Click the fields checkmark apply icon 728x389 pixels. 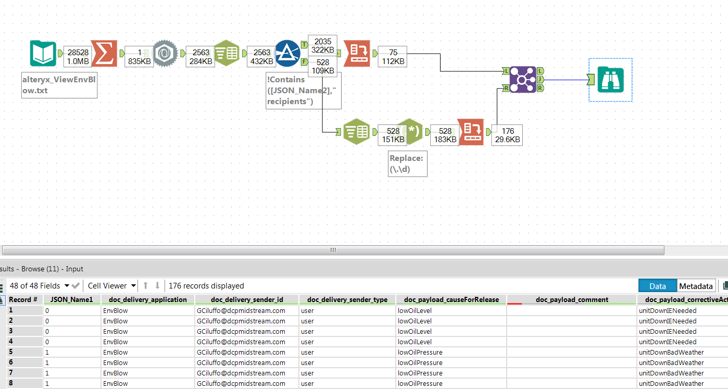[x=76, y=285]
